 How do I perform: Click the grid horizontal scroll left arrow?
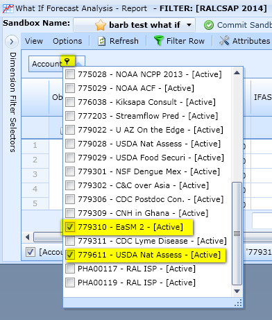tap(28, 237)
